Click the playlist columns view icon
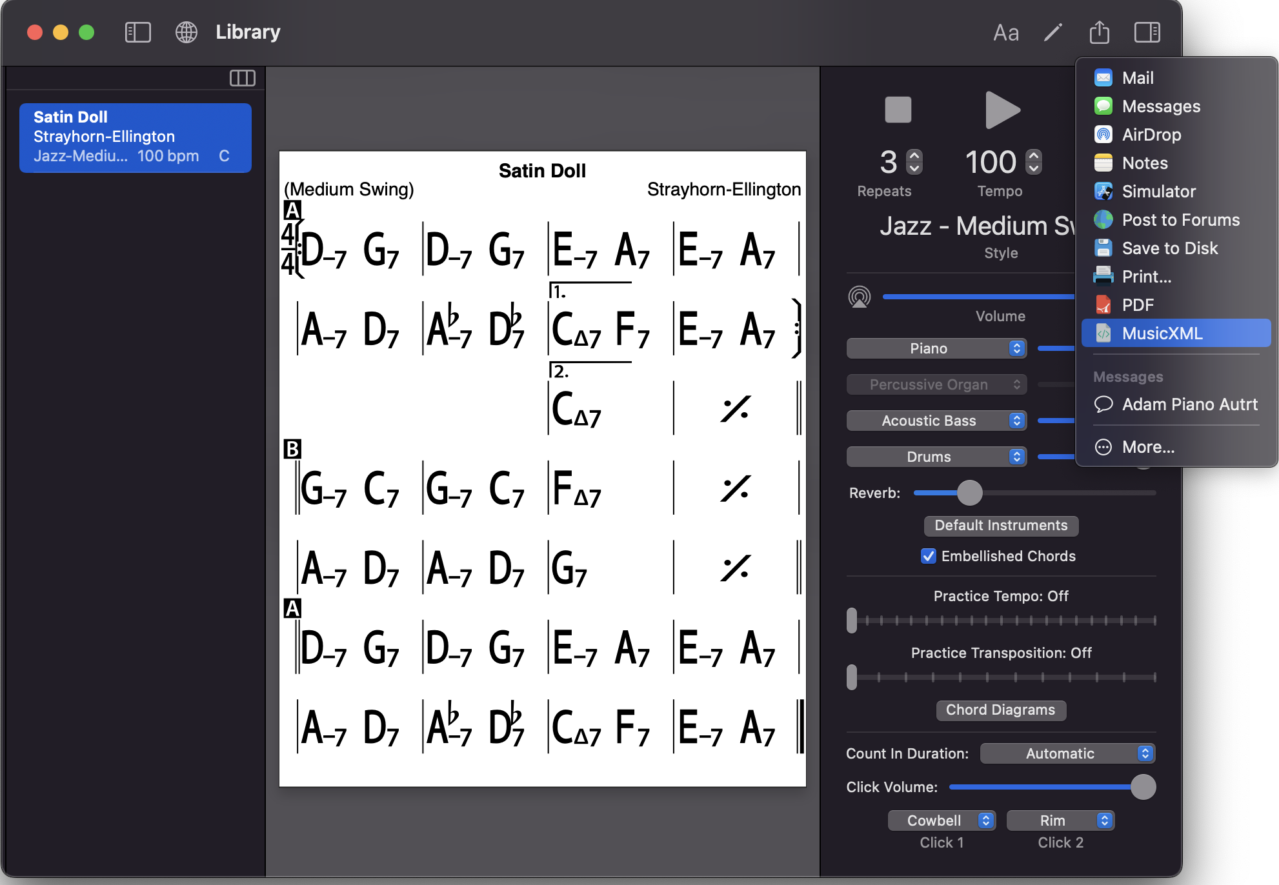Image resolution: width=1279 pixels, height=885 pixels. tap(242, 78)
